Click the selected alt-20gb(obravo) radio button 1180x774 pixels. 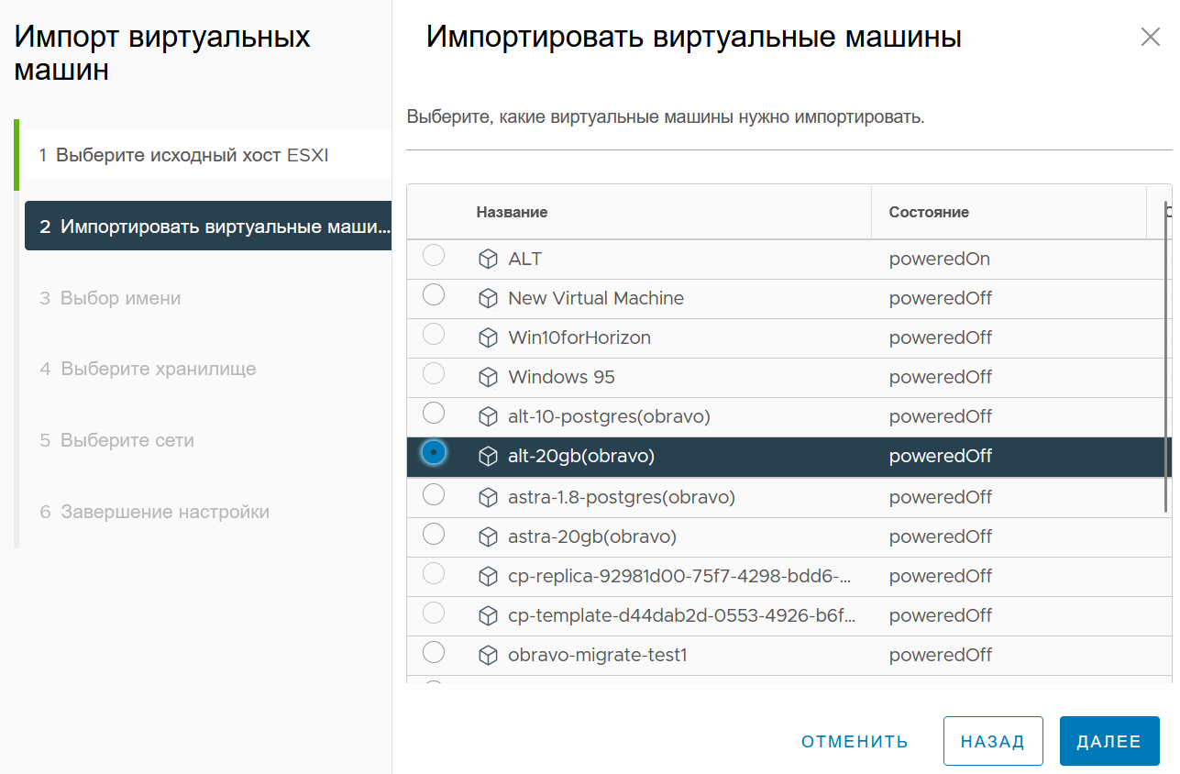[x=434, y=452]
